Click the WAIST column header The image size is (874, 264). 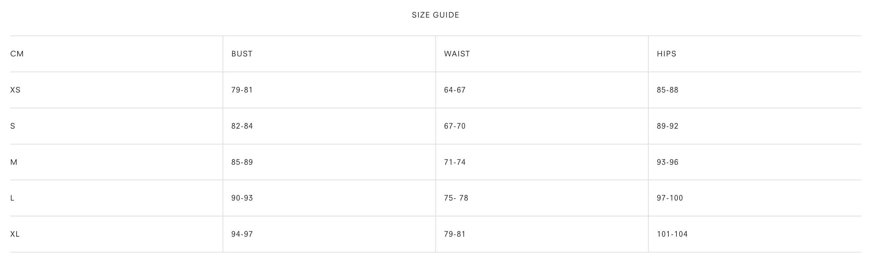(x=457, y=54)
